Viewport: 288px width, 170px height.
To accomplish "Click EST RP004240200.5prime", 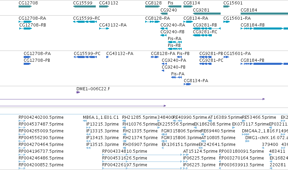I will point(22,121).
